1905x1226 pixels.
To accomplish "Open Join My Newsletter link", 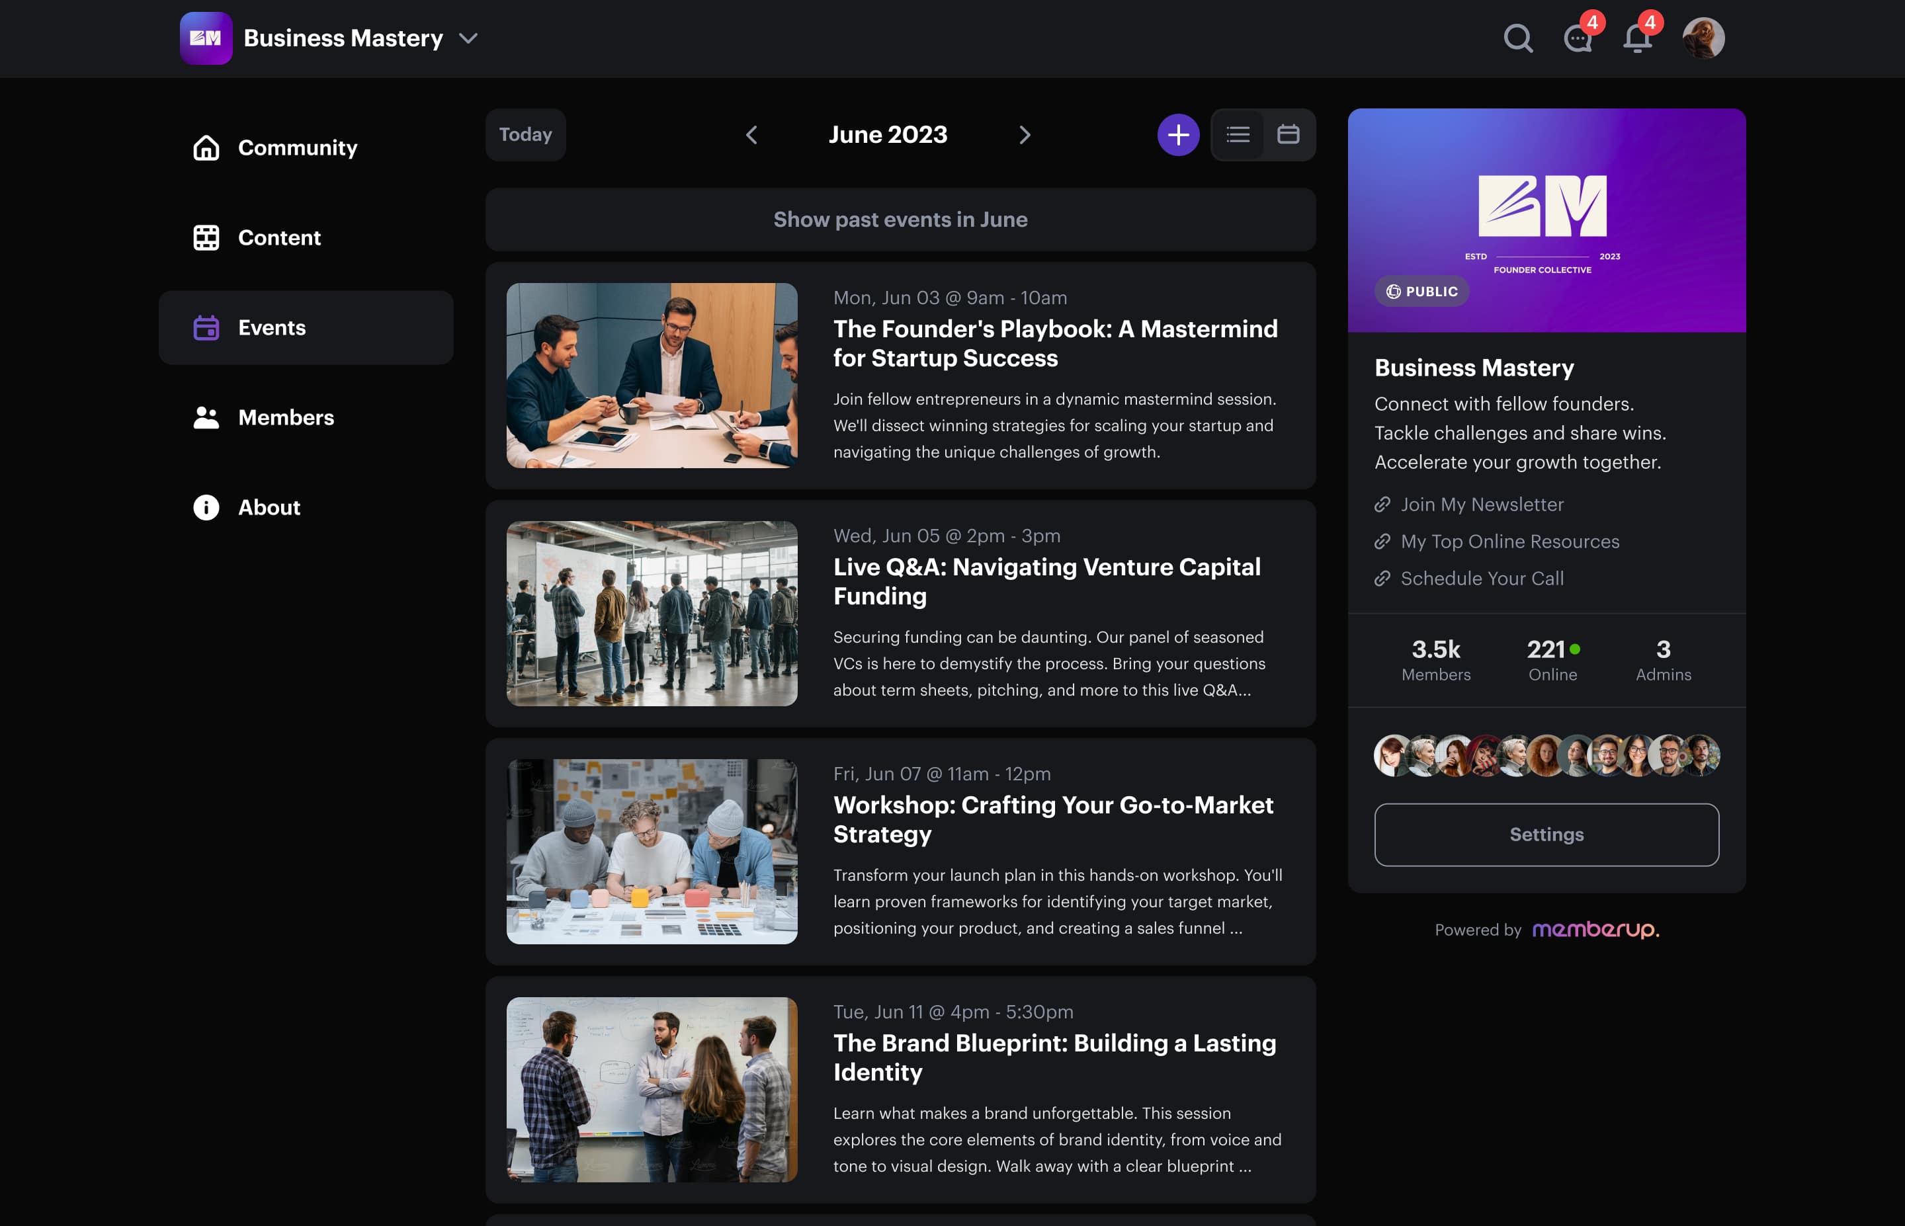I will [x=1482, y=505].
